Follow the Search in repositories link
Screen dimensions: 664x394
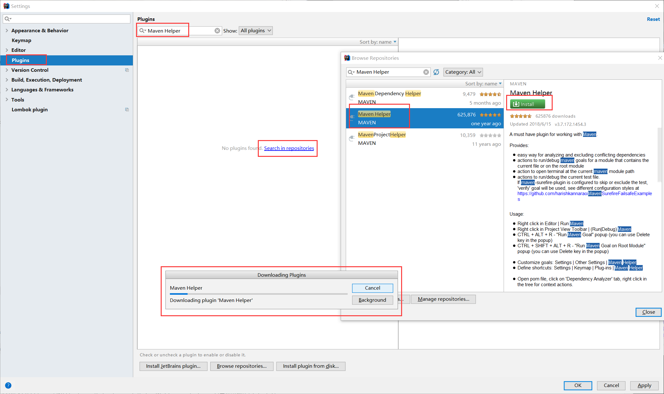[289, 148]
